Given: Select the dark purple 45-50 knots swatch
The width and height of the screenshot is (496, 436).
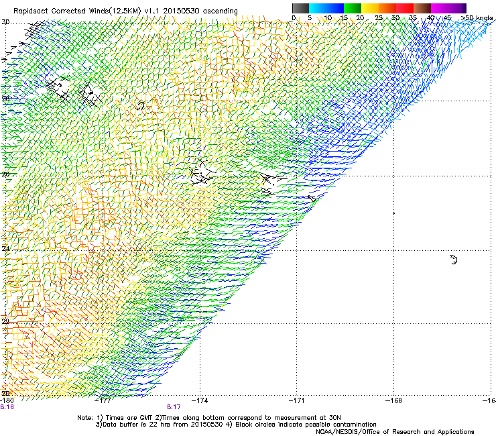Looking at the screenshot, I should [x=457, y=8].
